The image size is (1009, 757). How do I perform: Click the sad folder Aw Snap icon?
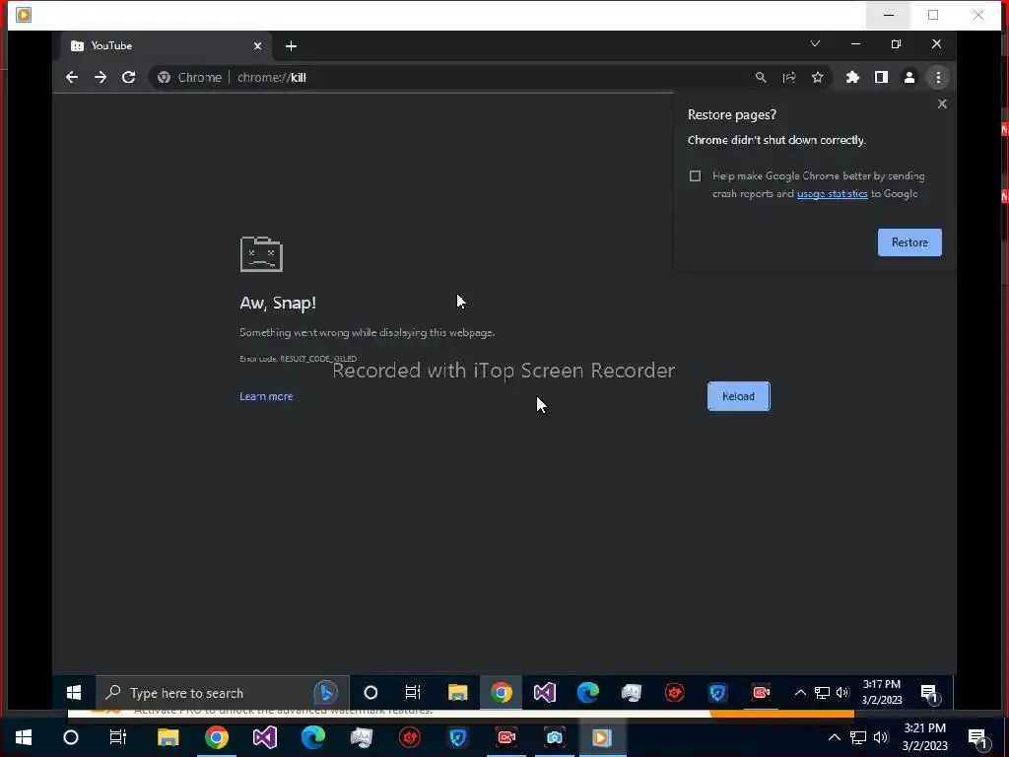click(261, 253)
